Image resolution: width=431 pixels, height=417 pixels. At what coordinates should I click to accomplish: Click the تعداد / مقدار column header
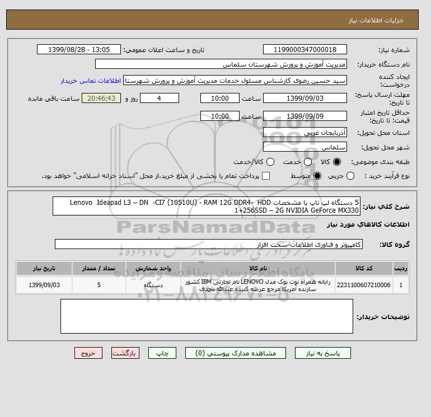pyautogui.click(x=99, y=268)
